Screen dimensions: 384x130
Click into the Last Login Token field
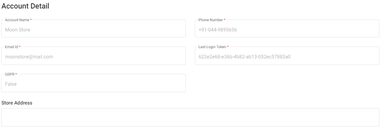287,57
